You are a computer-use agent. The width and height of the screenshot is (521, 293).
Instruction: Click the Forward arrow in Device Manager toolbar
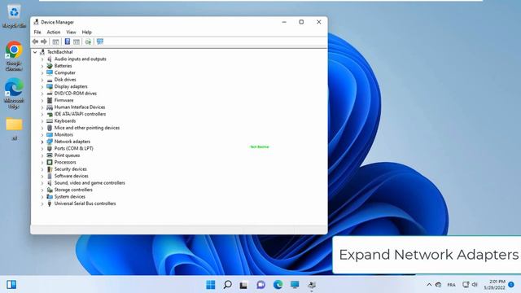coord(43,42)
